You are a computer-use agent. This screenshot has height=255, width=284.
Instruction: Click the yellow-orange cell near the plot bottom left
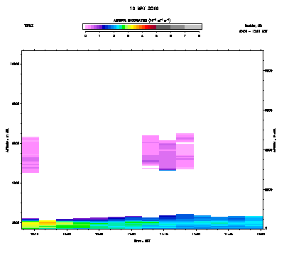click(48, 222)
